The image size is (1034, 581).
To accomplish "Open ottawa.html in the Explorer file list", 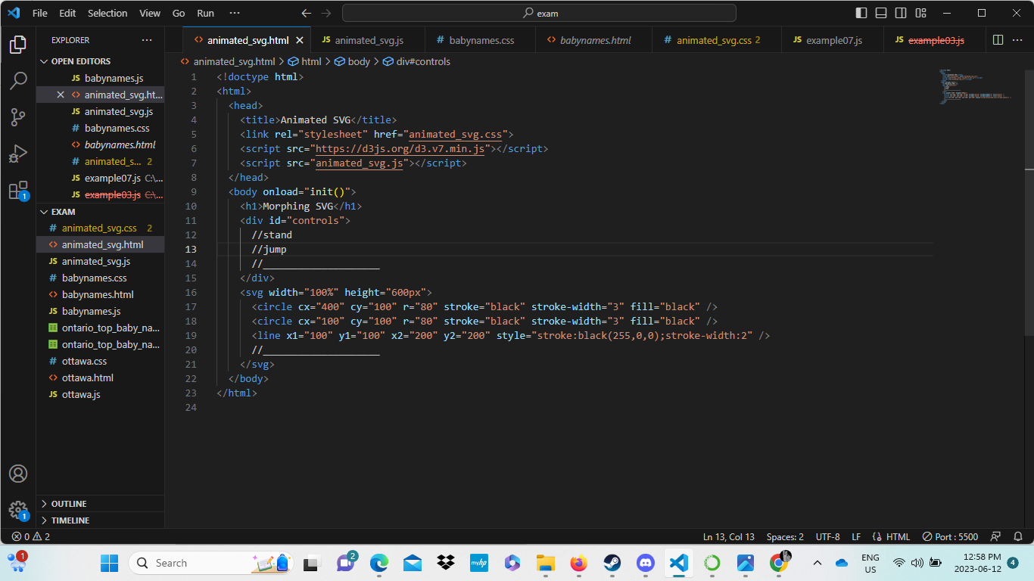I will point(87,377).
